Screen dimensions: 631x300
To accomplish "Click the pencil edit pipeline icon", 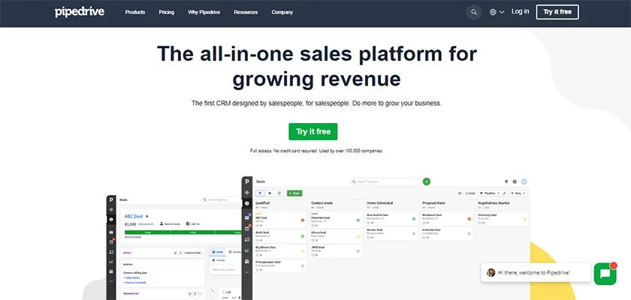I will tap(505, 193).
